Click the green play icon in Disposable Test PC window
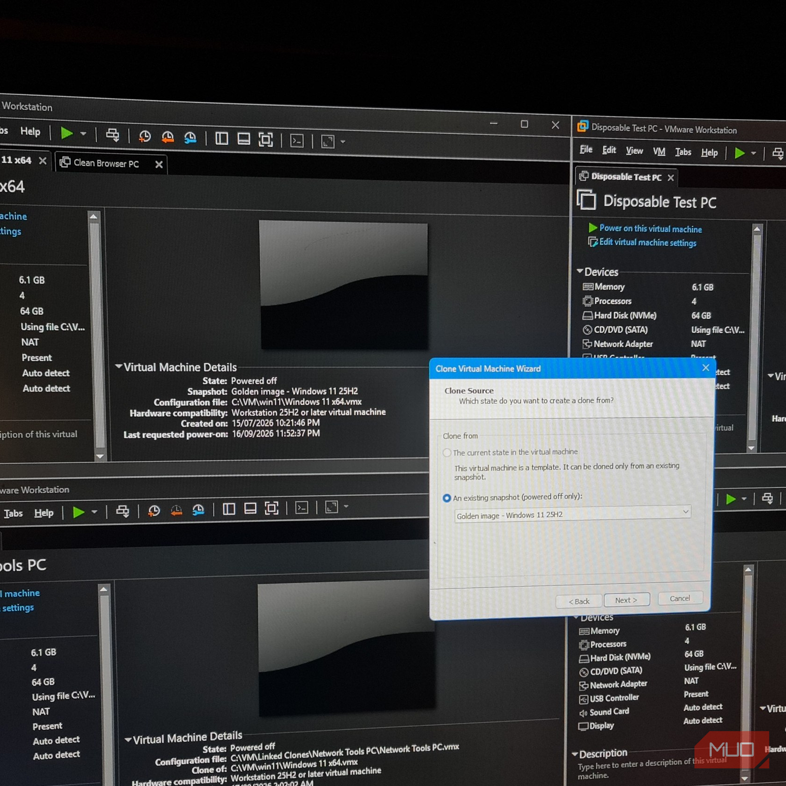The height and width of the screenshot is (786, 786). pos(740,153)
